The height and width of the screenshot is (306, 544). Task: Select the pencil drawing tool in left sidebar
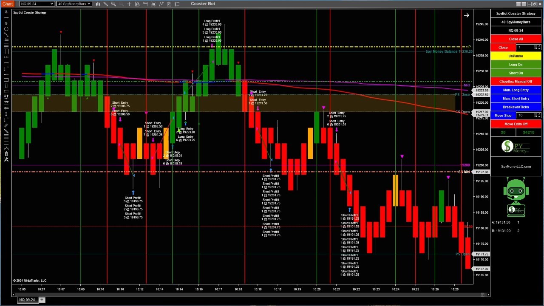pos(6,131)
